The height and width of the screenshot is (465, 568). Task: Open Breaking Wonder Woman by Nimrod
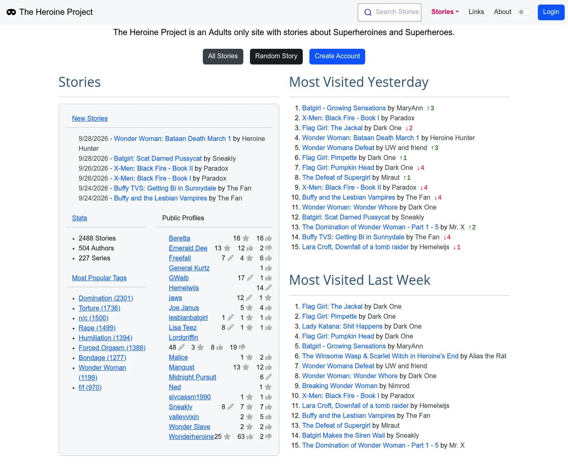[x=340, y=386]
